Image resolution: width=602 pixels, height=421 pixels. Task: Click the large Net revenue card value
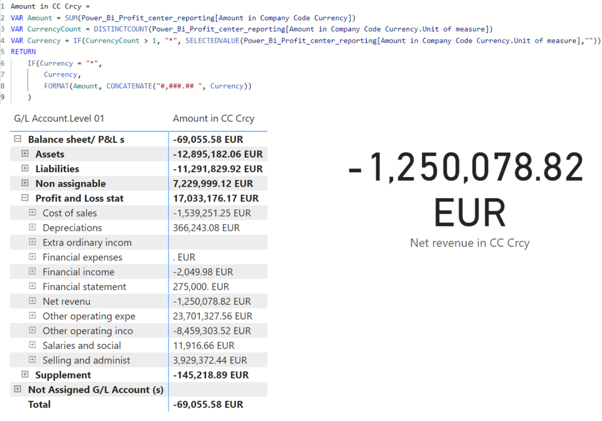[x=467, y=189]
